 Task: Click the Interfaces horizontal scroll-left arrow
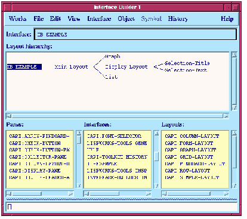pyautogui.click(x=87, y=193)
